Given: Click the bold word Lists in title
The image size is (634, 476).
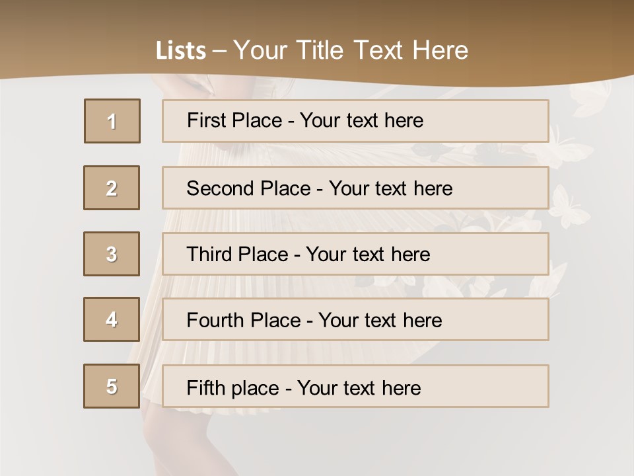Looking at the screenshot, I should coord(181,51).
